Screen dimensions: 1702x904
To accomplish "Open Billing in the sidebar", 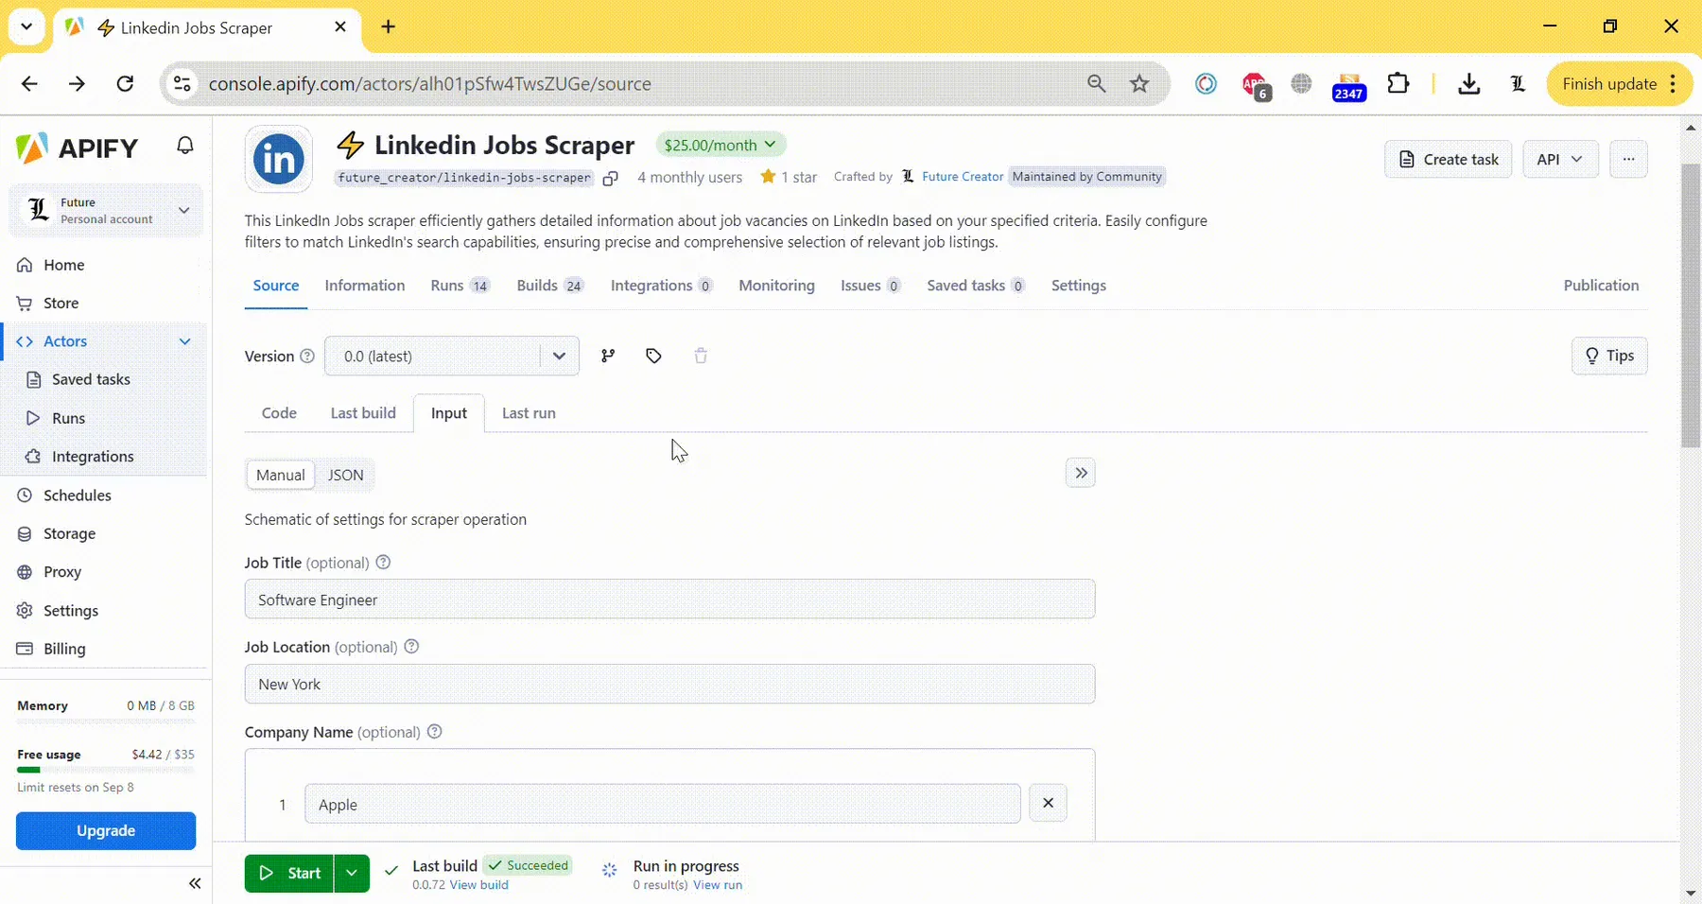I will click(x=106, y=649).
